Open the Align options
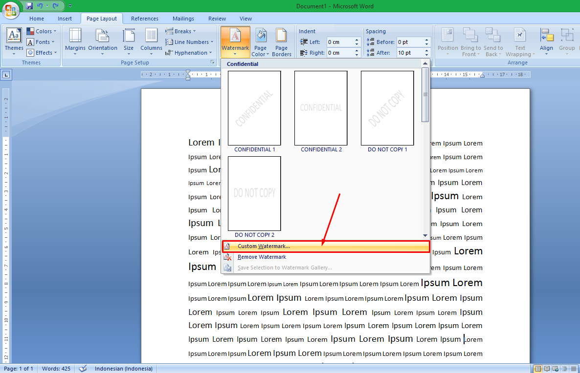 546,41
